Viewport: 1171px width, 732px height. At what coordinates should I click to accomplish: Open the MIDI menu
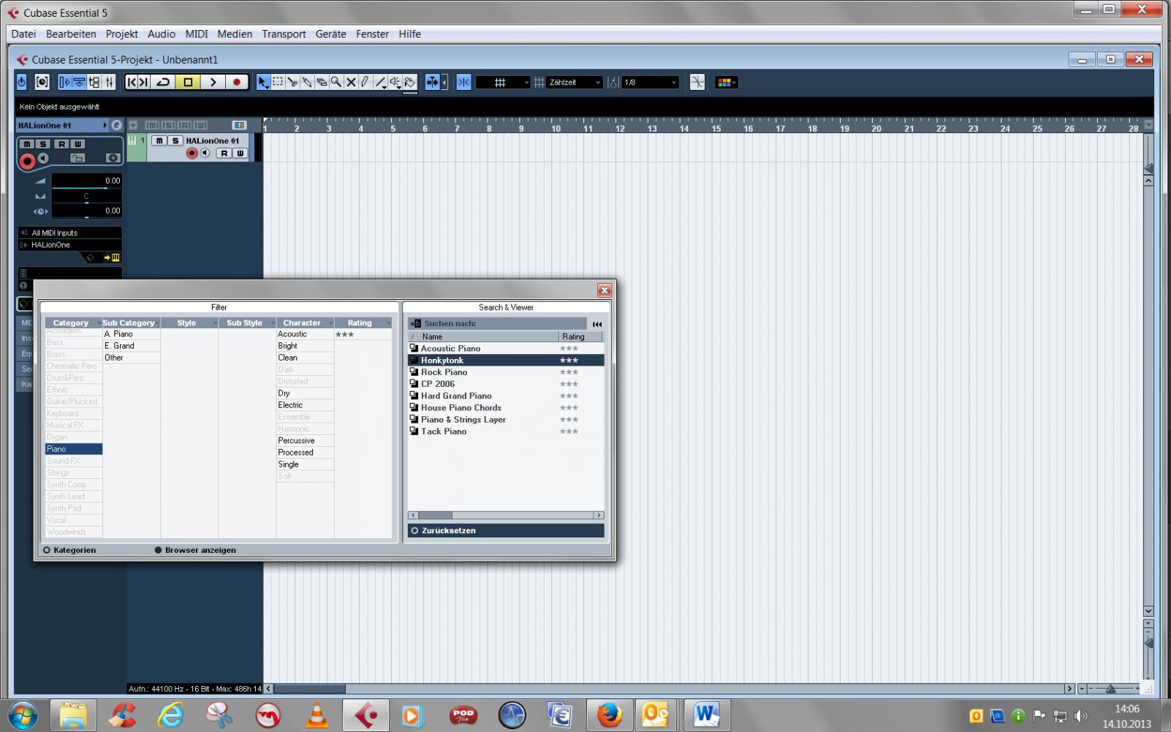196,34
